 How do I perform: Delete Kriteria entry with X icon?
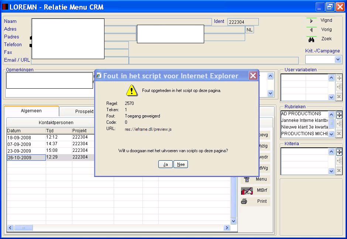(x=339, y=170)
